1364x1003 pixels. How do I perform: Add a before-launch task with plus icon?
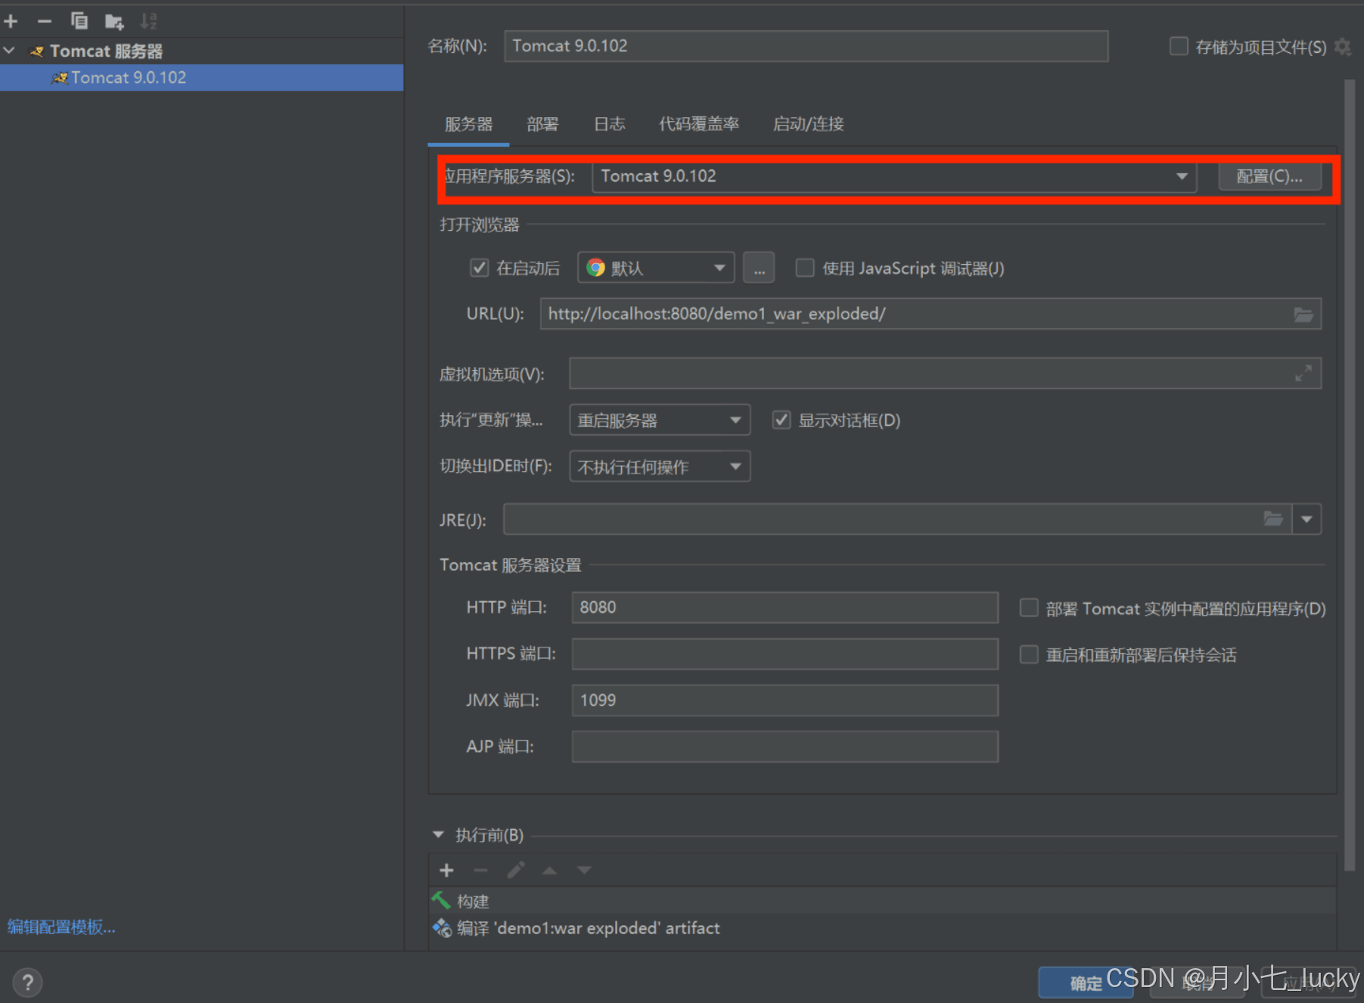pos(446,871)
